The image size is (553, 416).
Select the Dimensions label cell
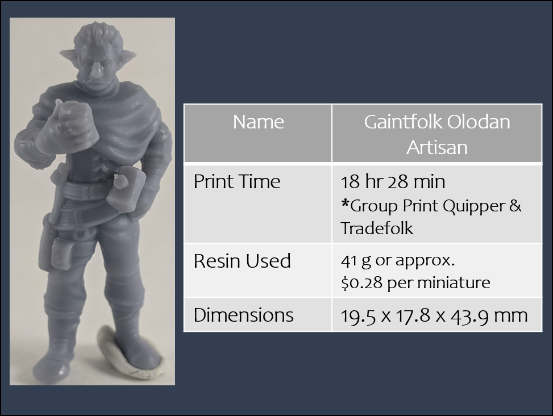pyautogui.click(x=258, y=315)
